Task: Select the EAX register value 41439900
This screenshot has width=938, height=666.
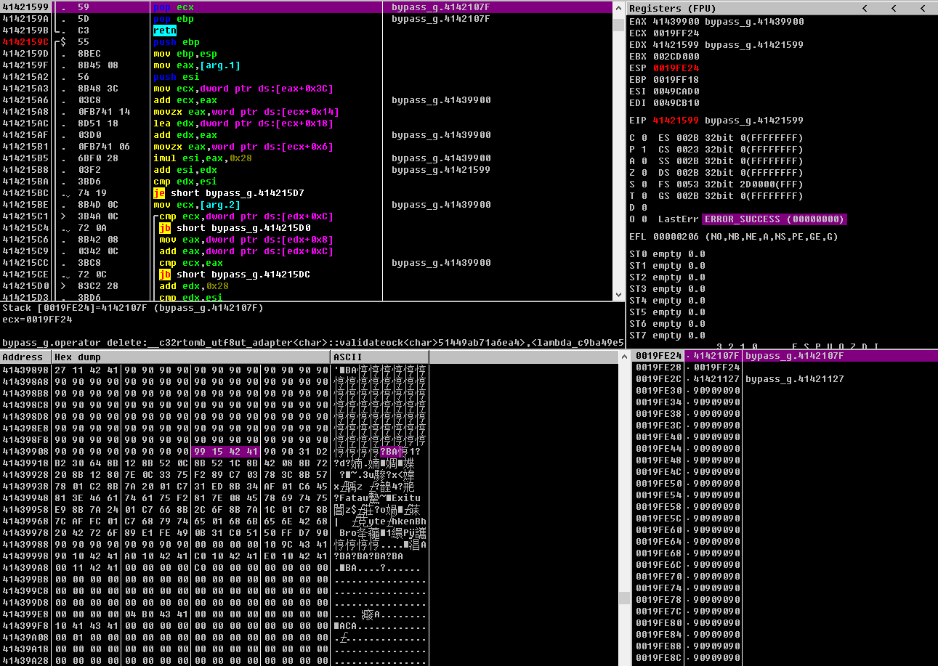Action: click(676, 22)
